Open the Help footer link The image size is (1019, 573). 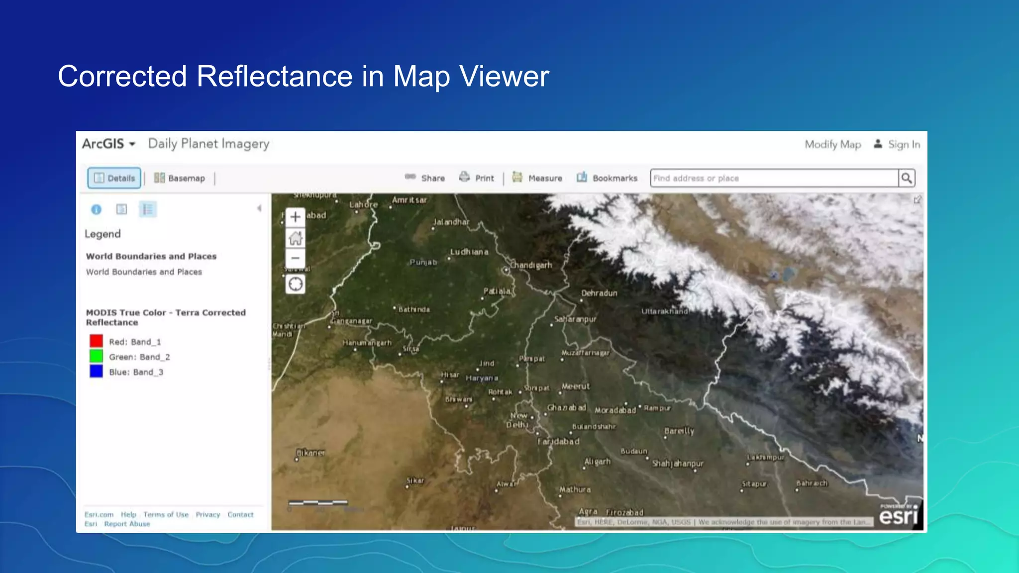128,514
